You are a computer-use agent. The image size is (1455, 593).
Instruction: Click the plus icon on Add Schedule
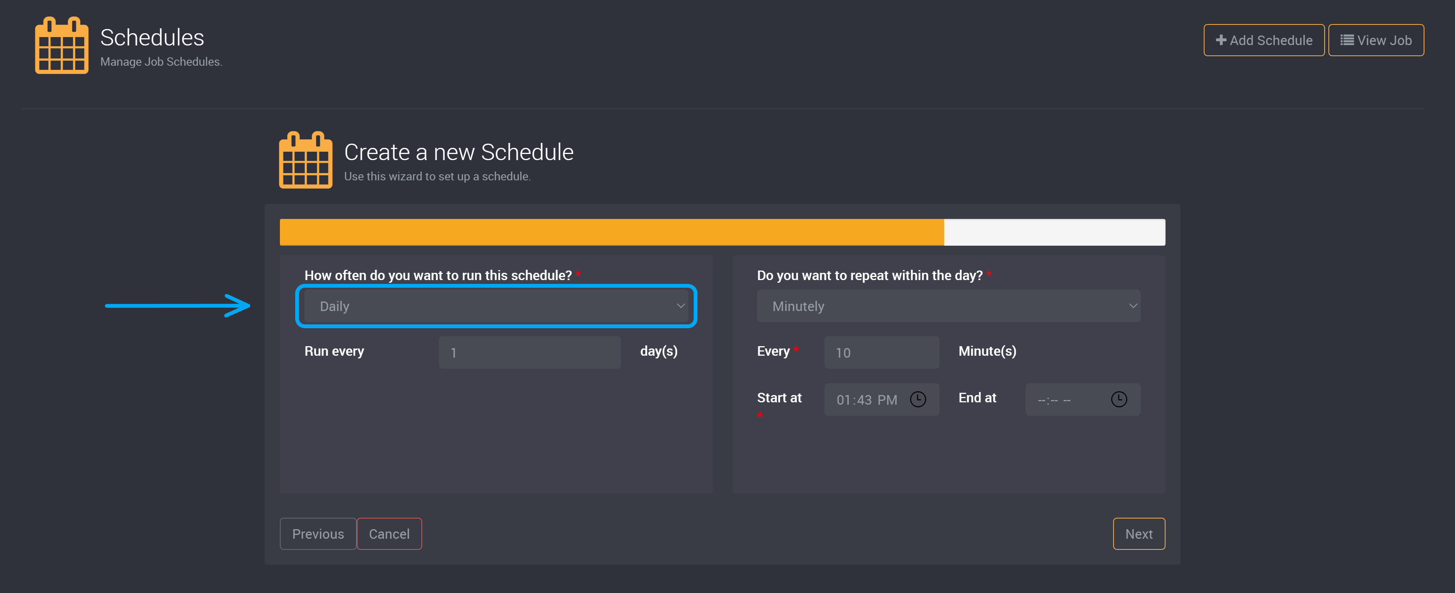(1221, 40)
